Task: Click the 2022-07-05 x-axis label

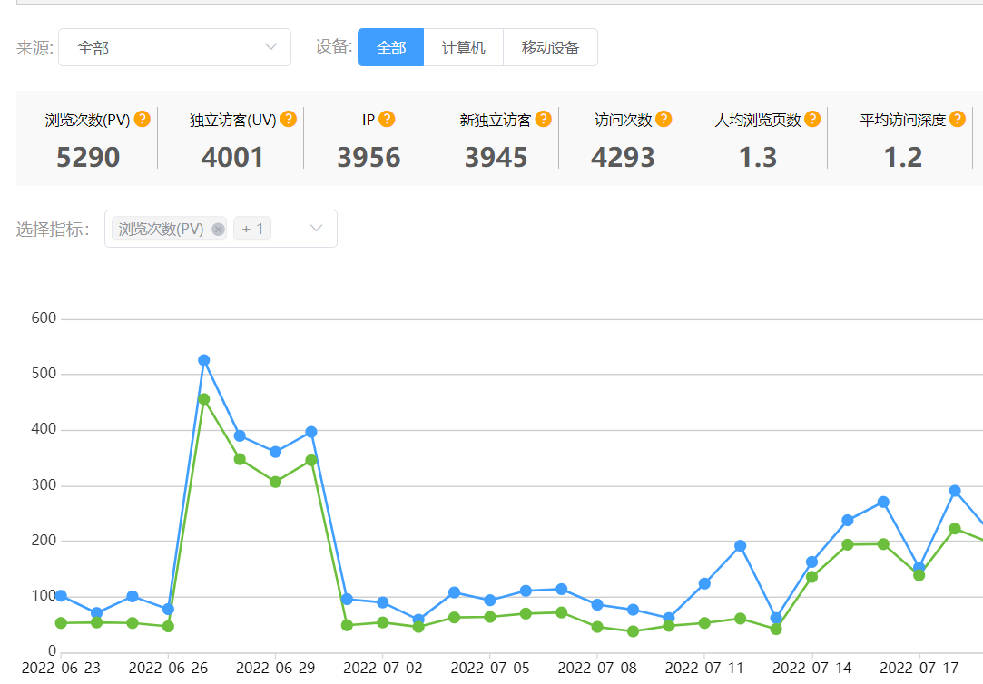Action: pos(489,668)
